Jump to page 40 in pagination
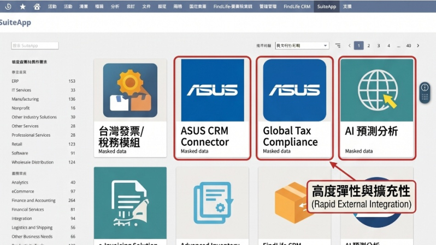The height and width of the screenshot is (245, 436). [x=409, y=46]
